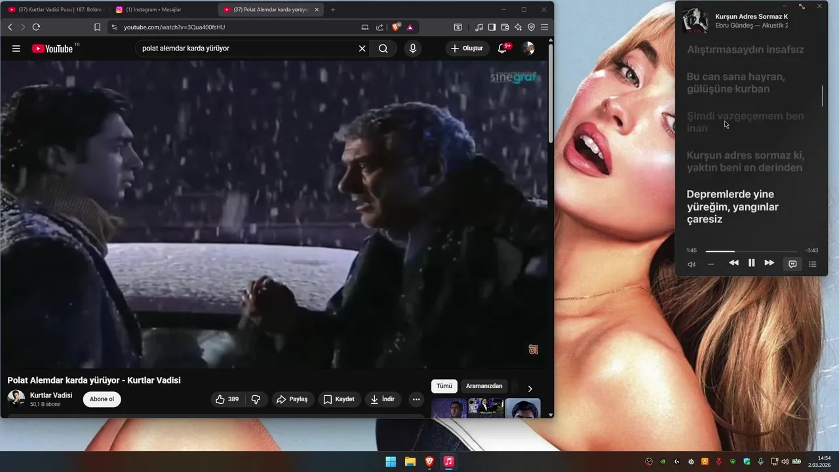
Task: Open more actions three-dot menu under video
Action: [416, 399]
